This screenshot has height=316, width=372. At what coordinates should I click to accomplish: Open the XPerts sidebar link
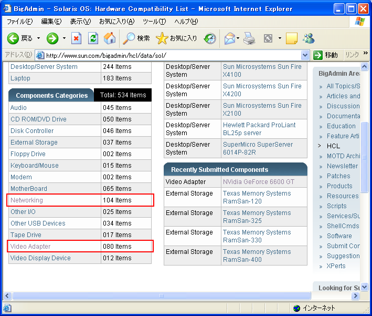[336, 266]
